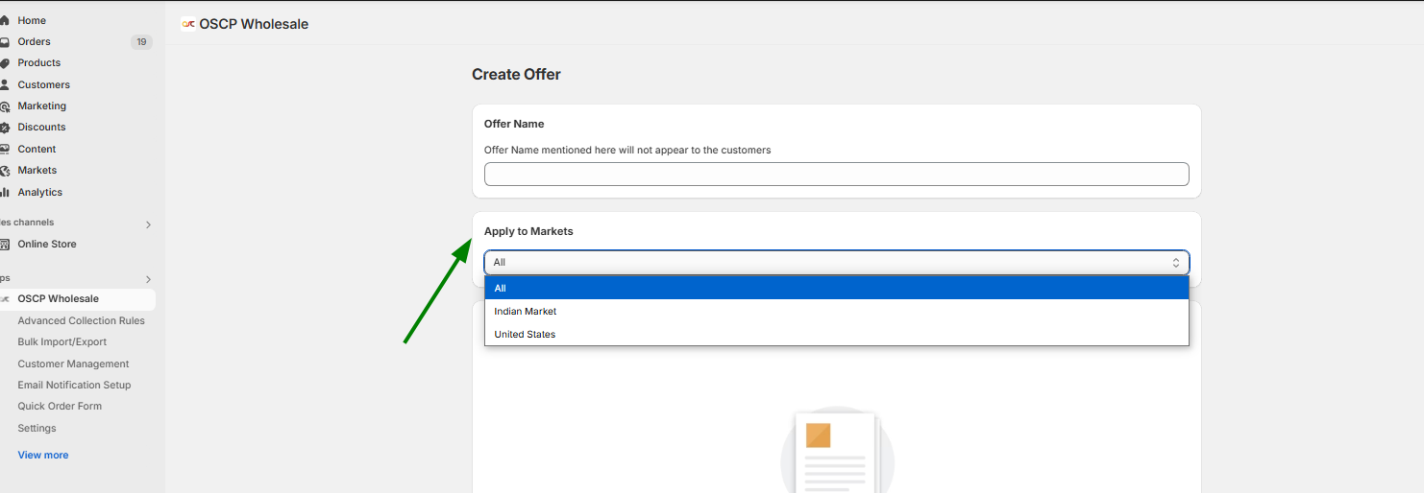
Task: Expand the Sales channels section chevron
Action: (x=148, y=224)
